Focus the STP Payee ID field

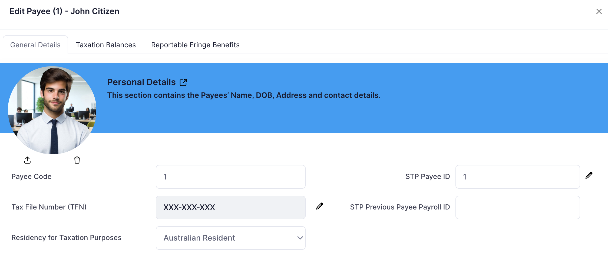pos(517,177)
